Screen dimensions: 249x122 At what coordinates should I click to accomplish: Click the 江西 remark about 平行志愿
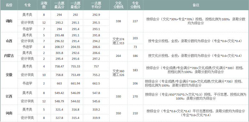pyautogui.click(x=196, y=96)
